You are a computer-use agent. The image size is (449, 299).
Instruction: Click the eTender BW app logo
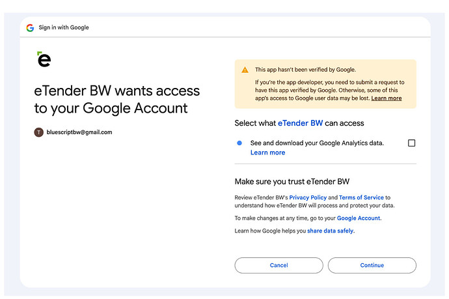pos(44,59)
